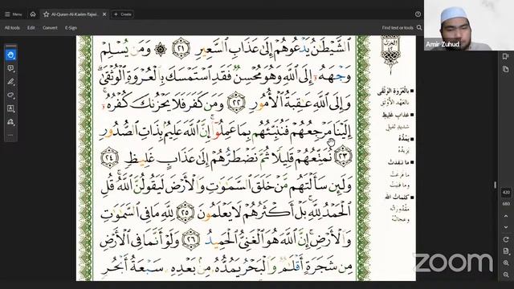Viewport: 514px width, 289px height.
Task: Click the total pages 680 label
Action: [506, 203]
